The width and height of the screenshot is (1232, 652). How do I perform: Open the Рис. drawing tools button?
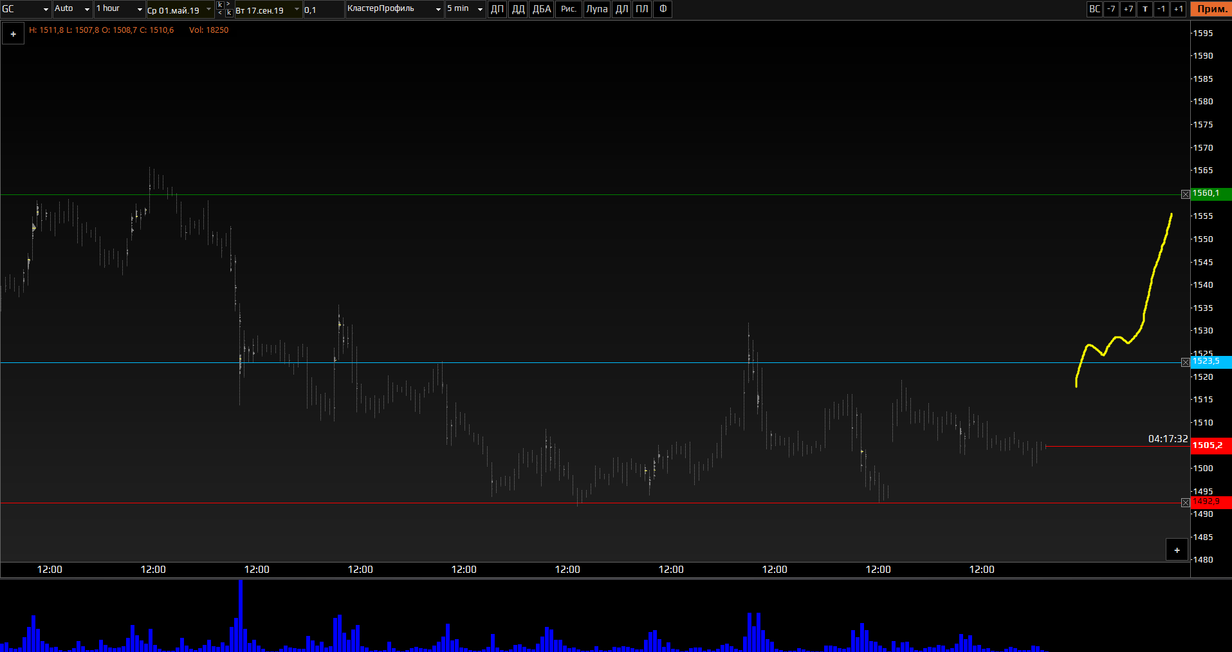point(569,9)
